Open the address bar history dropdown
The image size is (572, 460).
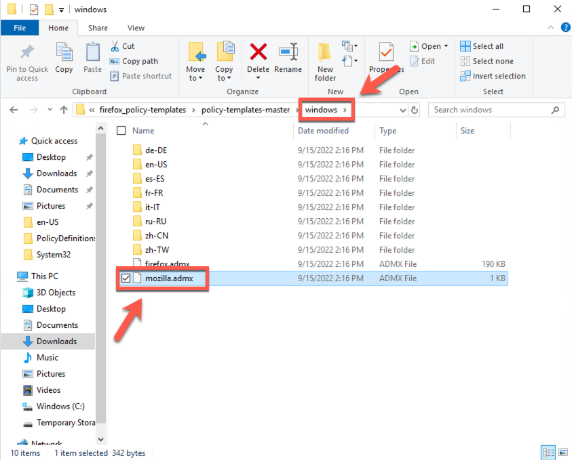point(403,110)
